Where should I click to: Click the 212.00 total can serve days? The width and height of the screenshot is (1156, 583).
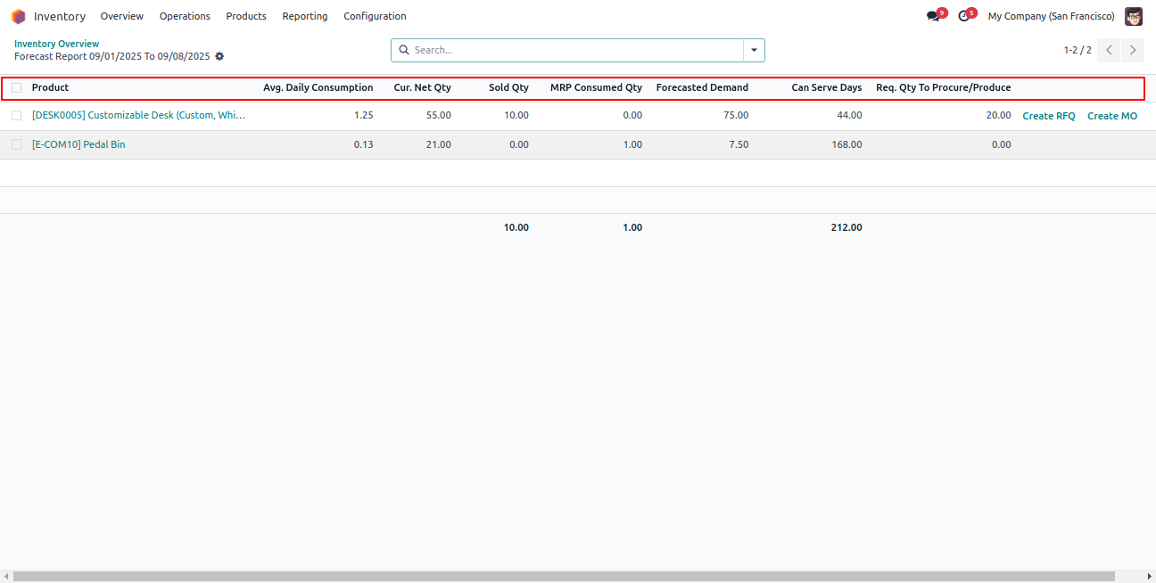coord(846,227)
